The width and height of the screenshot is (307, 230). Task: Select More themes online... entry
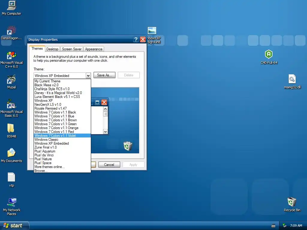click(x=62, y=167)
